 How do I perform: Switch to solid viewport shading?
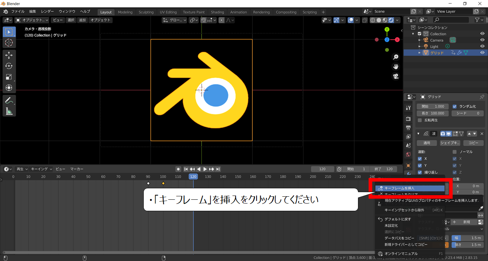[x=379, y=20]
